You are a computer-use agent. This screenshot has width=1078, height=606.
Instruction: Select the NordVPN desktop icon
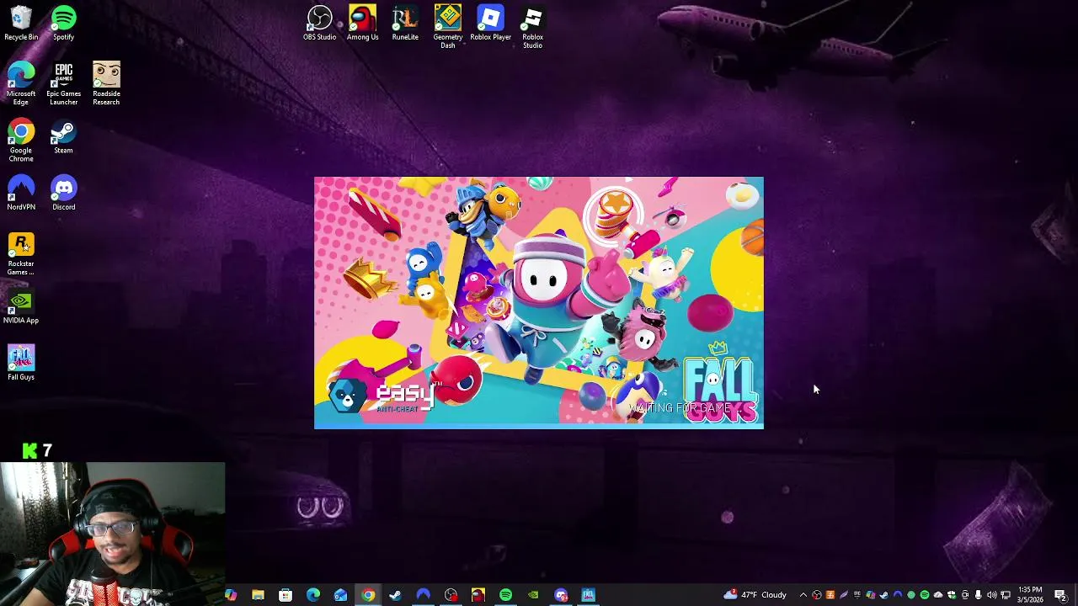click(21, 193)
